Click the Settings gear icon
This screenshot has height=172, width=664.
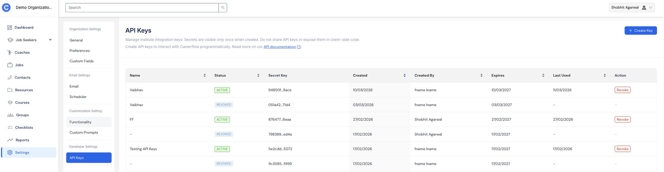pyautogui.click(x=10, y=152)
